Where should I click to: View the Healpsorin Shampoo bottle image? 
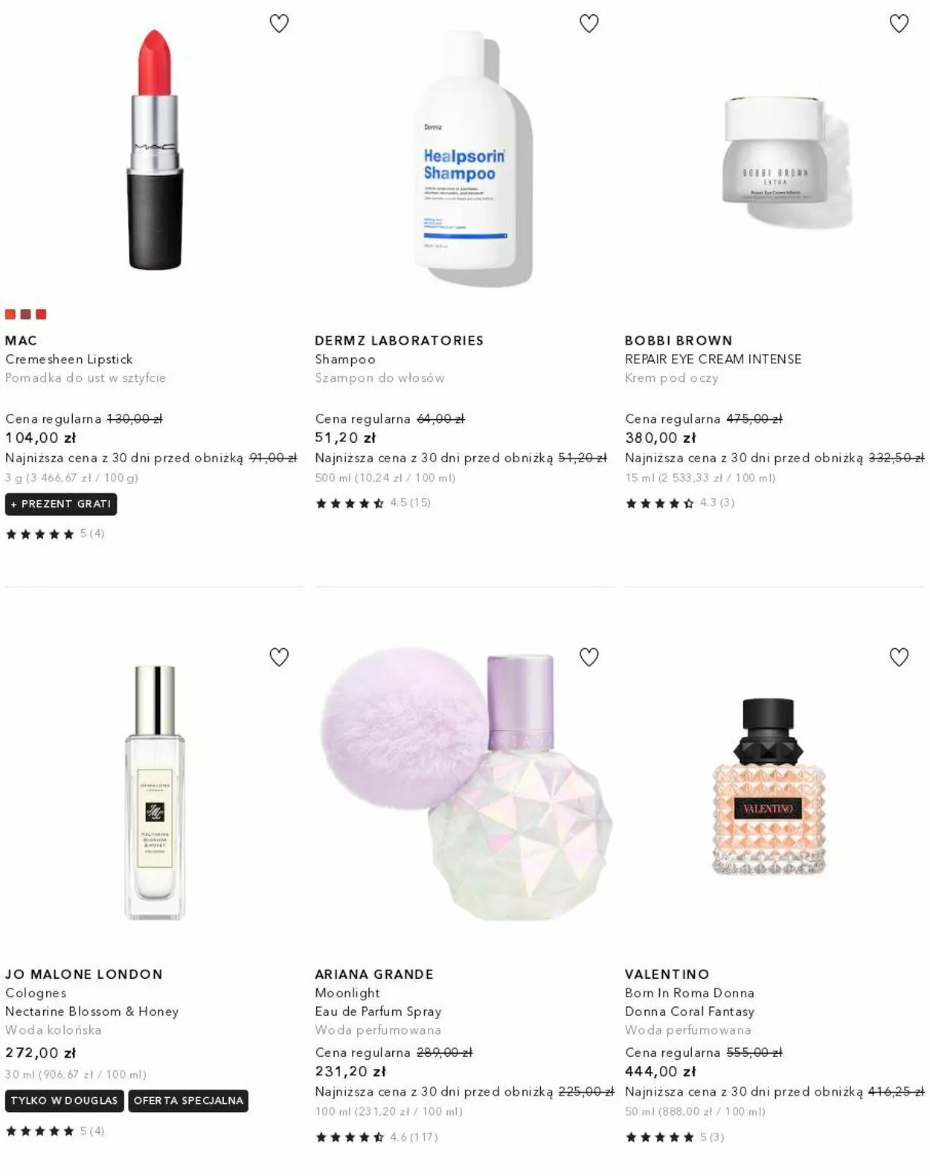click(x=470, y=158)
